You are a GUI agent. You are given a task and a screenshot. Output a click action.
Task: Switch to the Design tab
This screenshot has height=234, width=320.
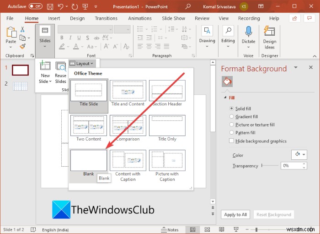[x=77, y=18]
